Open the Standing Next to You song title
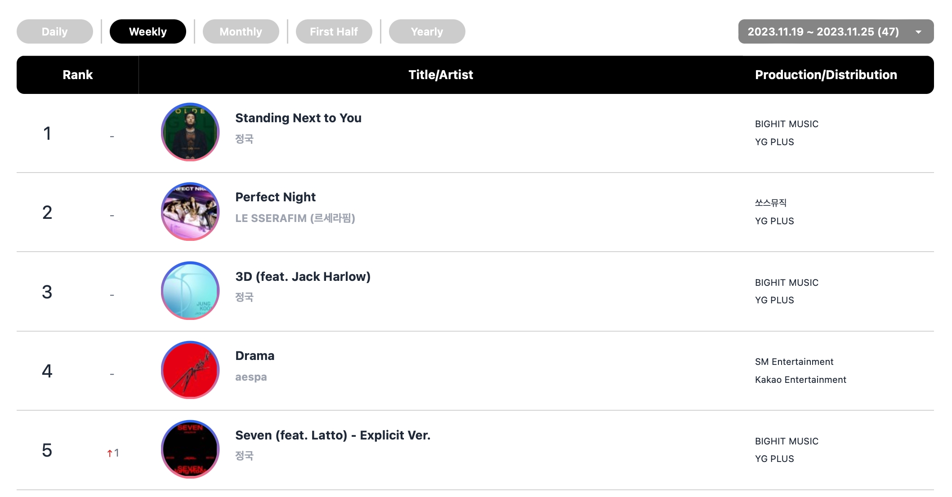Viewport: 952px width, 497px height. pyautogui.click(x=298, y=118)
